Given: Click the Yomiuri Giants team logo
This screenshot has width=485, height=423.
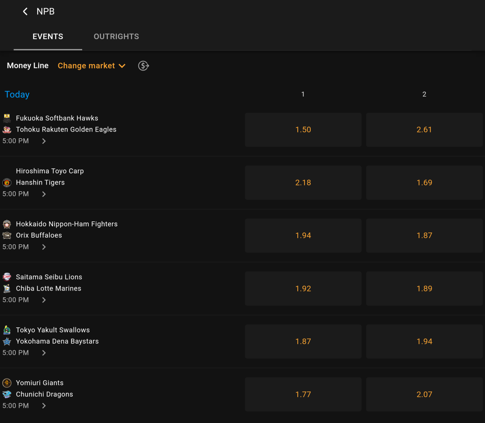Looking at the screenshot, I should pos(7,383).
